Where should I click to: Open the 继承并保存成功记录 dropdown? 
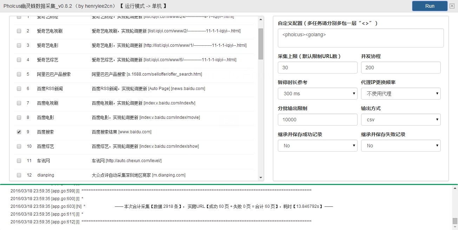[x=318, y=146]
